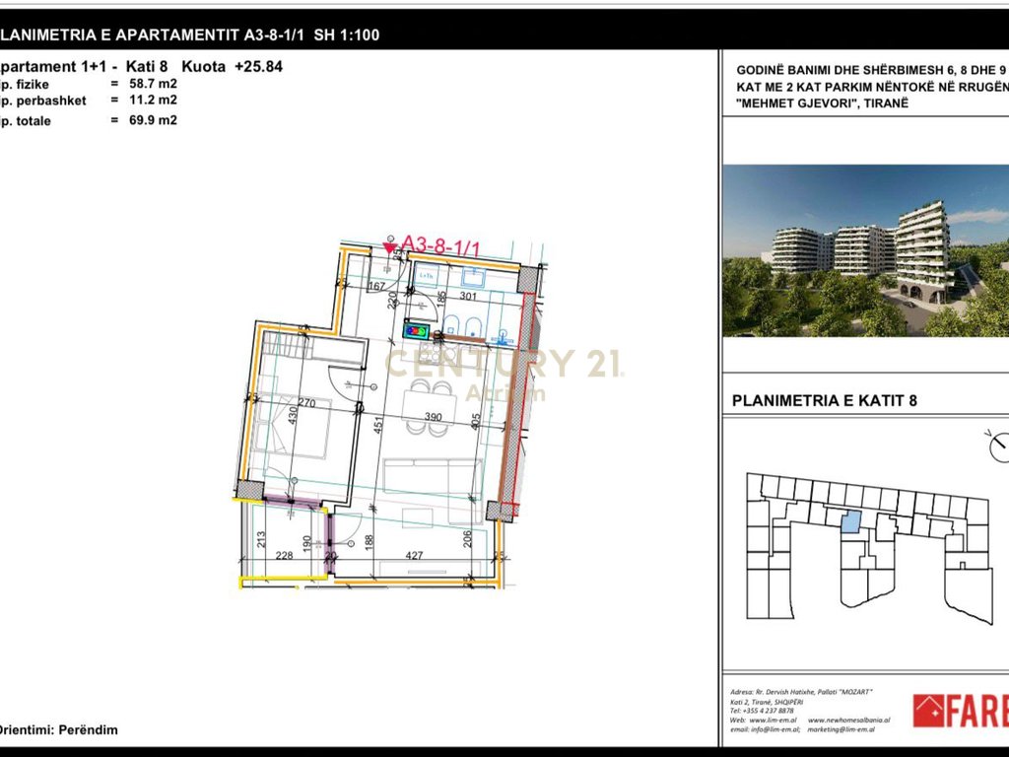The height and width of the screenshot is (757, 1009).
Task: Click the 213 balcony depth dimension
Action: [260, 539]
